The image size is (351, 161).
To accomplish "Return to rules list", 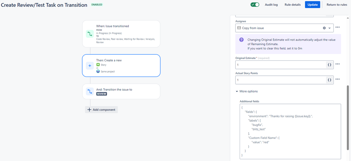I will pyautogui.click(x=337, y=5).
